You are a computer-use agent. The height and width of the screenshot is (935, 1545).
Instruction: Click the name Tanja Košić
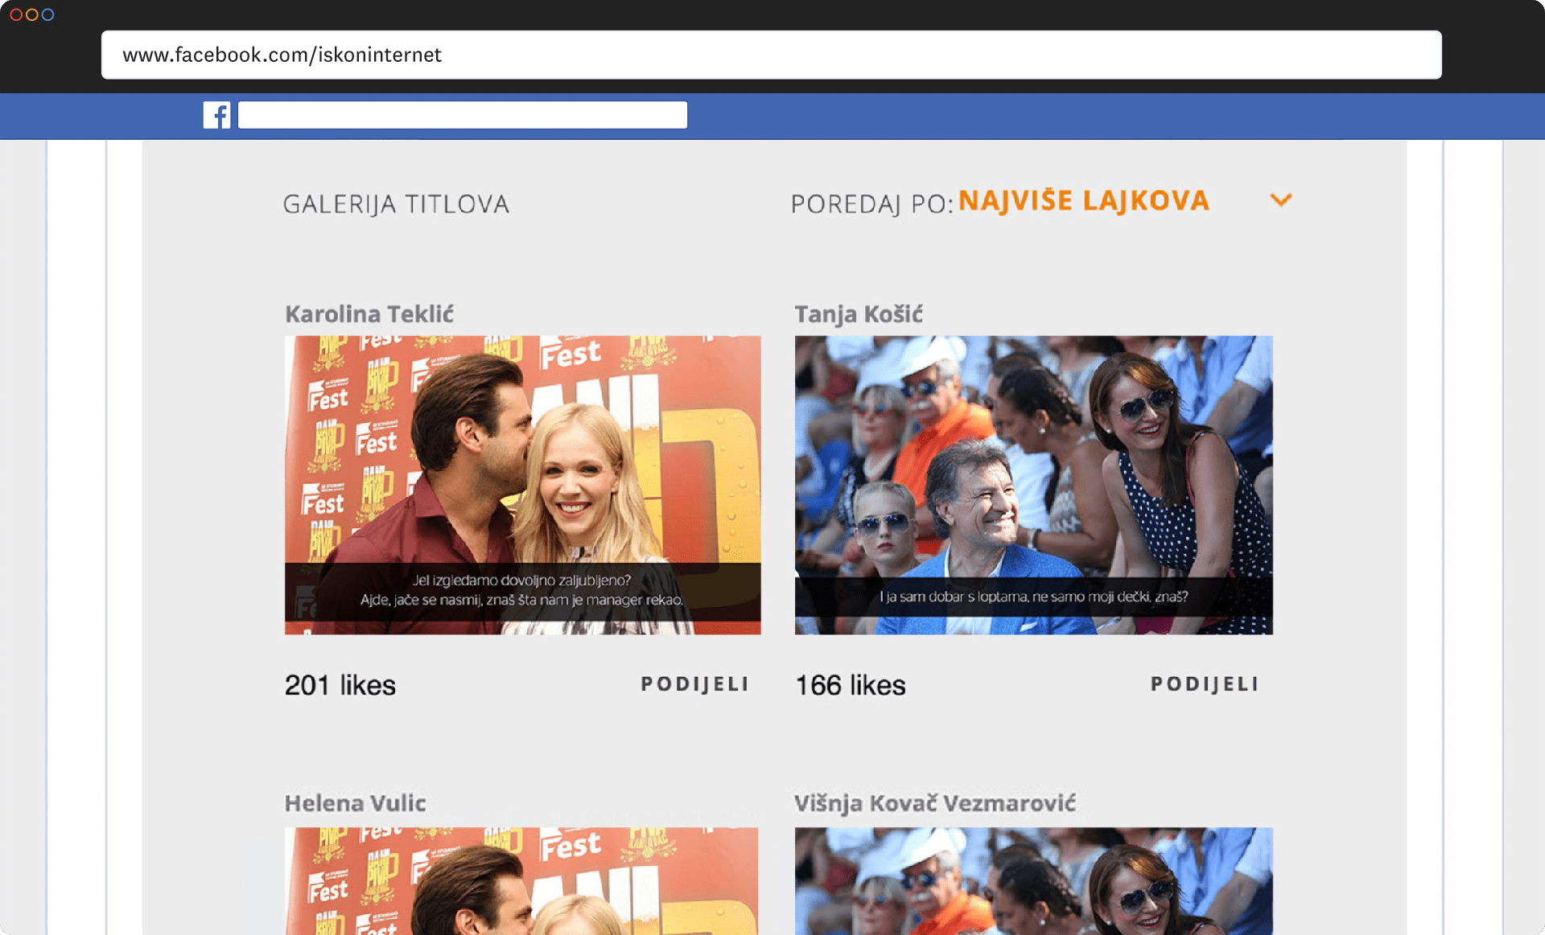859,314
